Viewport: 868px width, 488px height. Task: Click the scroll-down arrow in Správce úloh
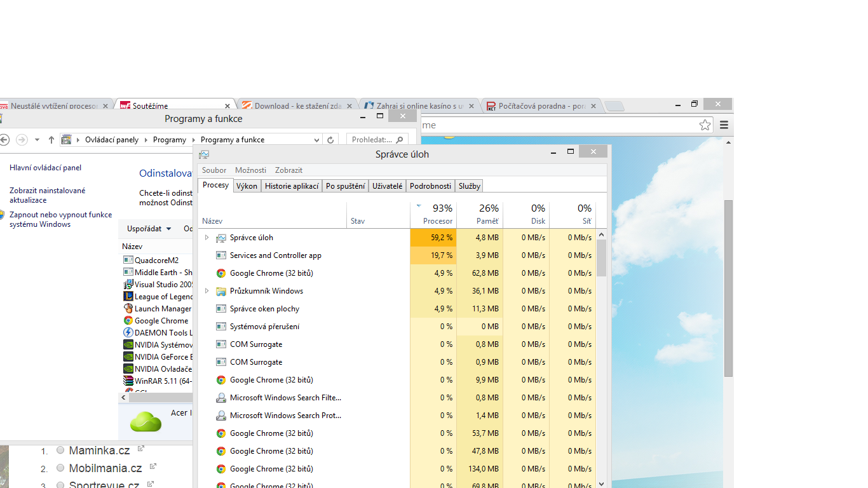[602, 484]
